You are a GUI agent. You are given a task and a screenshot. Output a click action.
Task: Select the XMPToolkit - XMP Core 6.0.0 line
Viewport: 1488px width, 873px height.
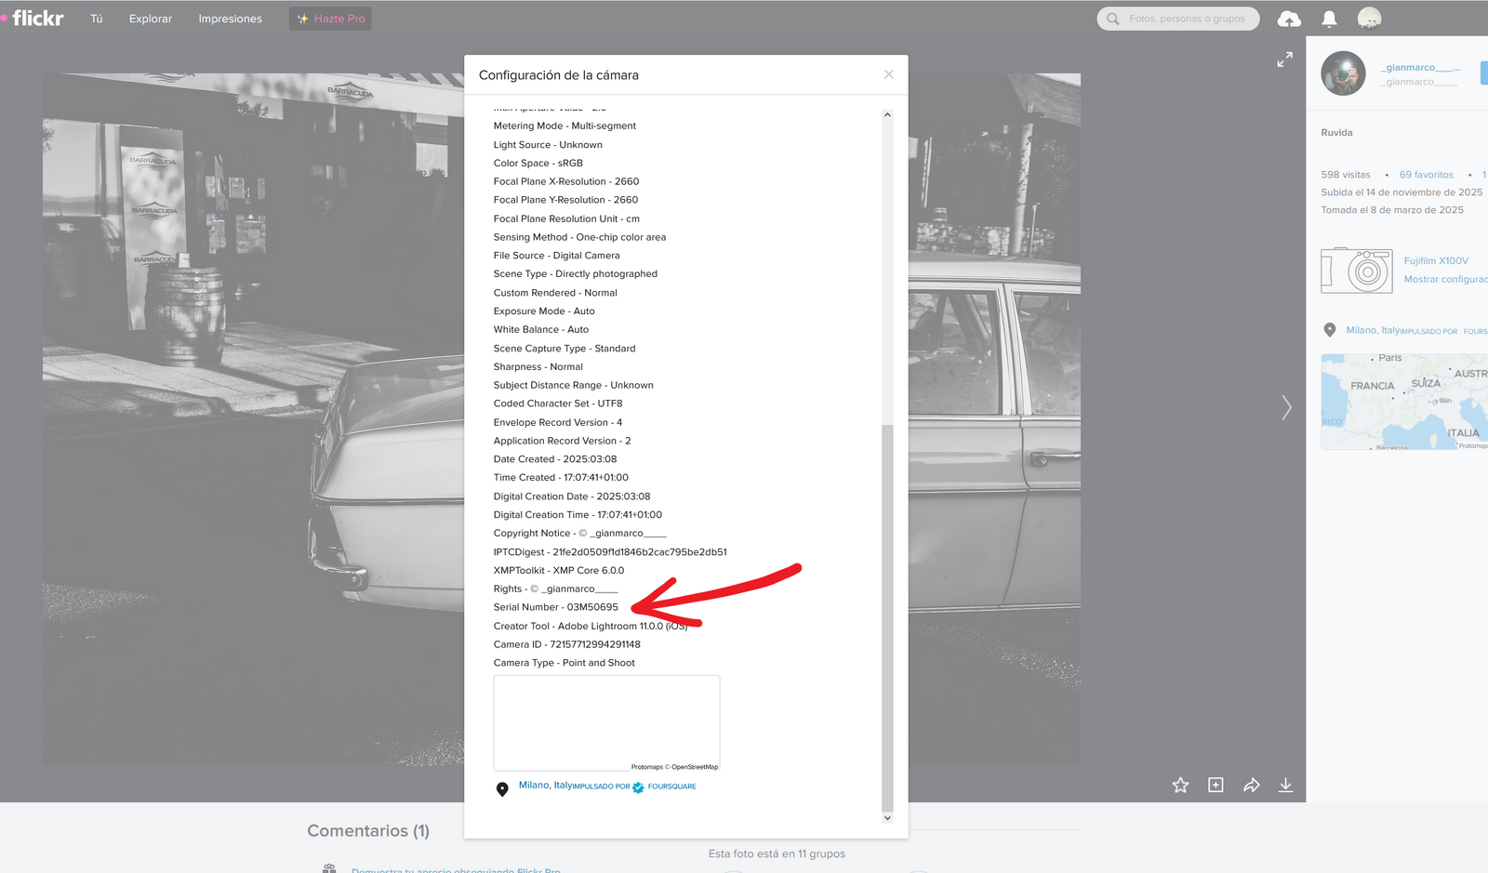[x=558, y=570]
